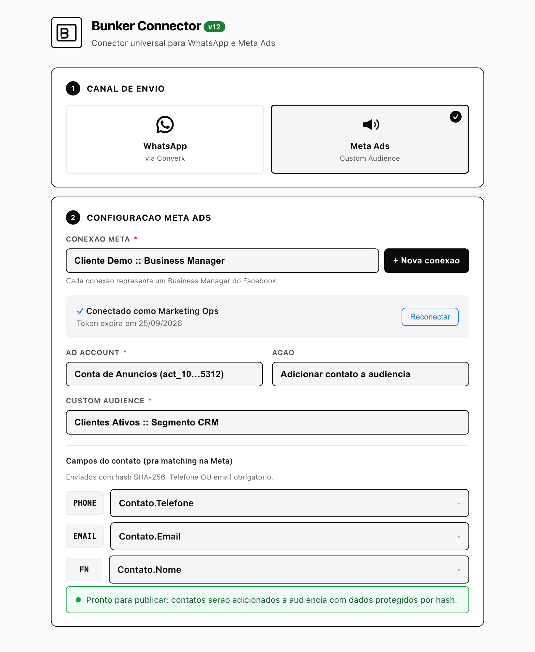Click the 'Conectado como Marketing Ops' status text
The image size is (535, 652).
(152, 311)
